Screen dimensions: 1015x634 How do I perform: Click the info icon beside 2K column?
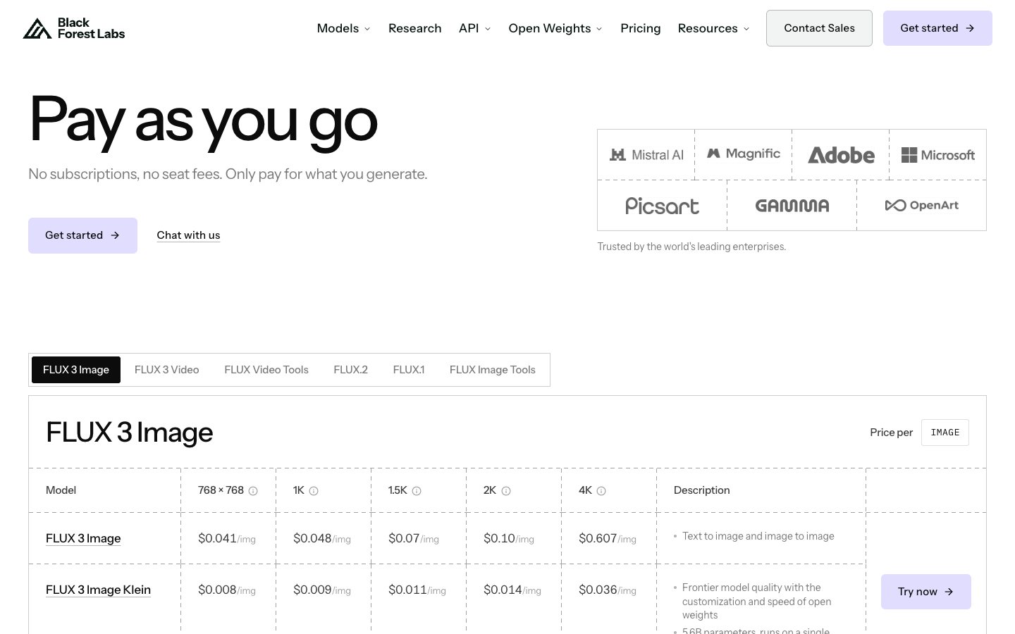click(506, 491)
